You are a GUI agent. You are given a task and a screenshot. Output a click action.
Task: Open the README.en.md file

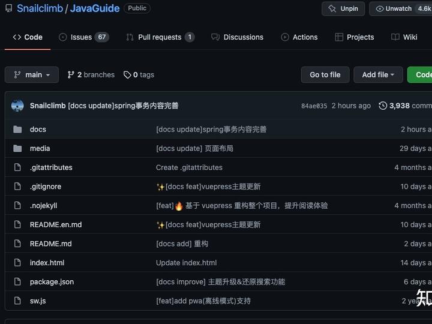tap(56, 224)
